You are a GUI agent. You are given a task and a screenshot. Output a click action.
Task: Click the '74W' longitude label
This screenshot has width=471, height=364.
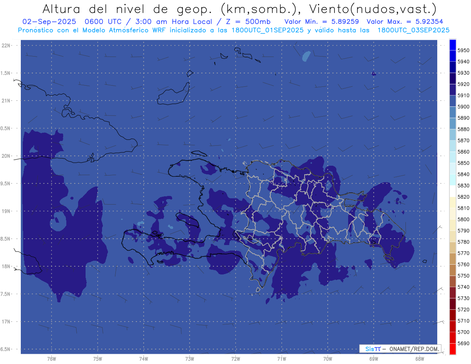(144, 359)
